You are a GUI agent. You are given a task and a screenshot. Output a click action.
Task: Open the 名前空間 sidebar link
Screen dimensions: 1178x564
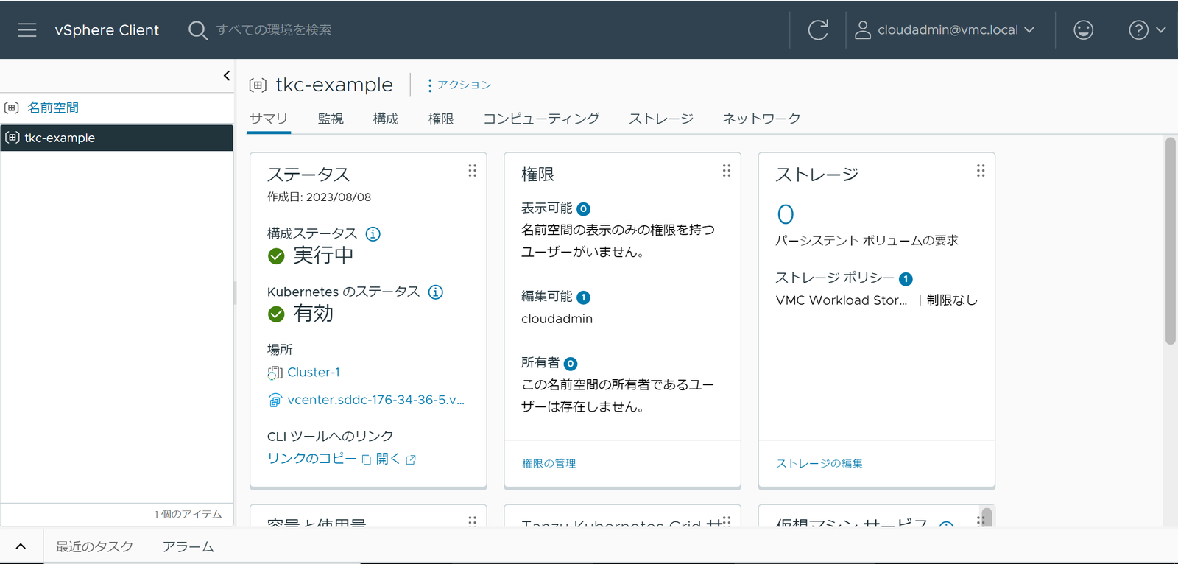click(x=53, y=107)
